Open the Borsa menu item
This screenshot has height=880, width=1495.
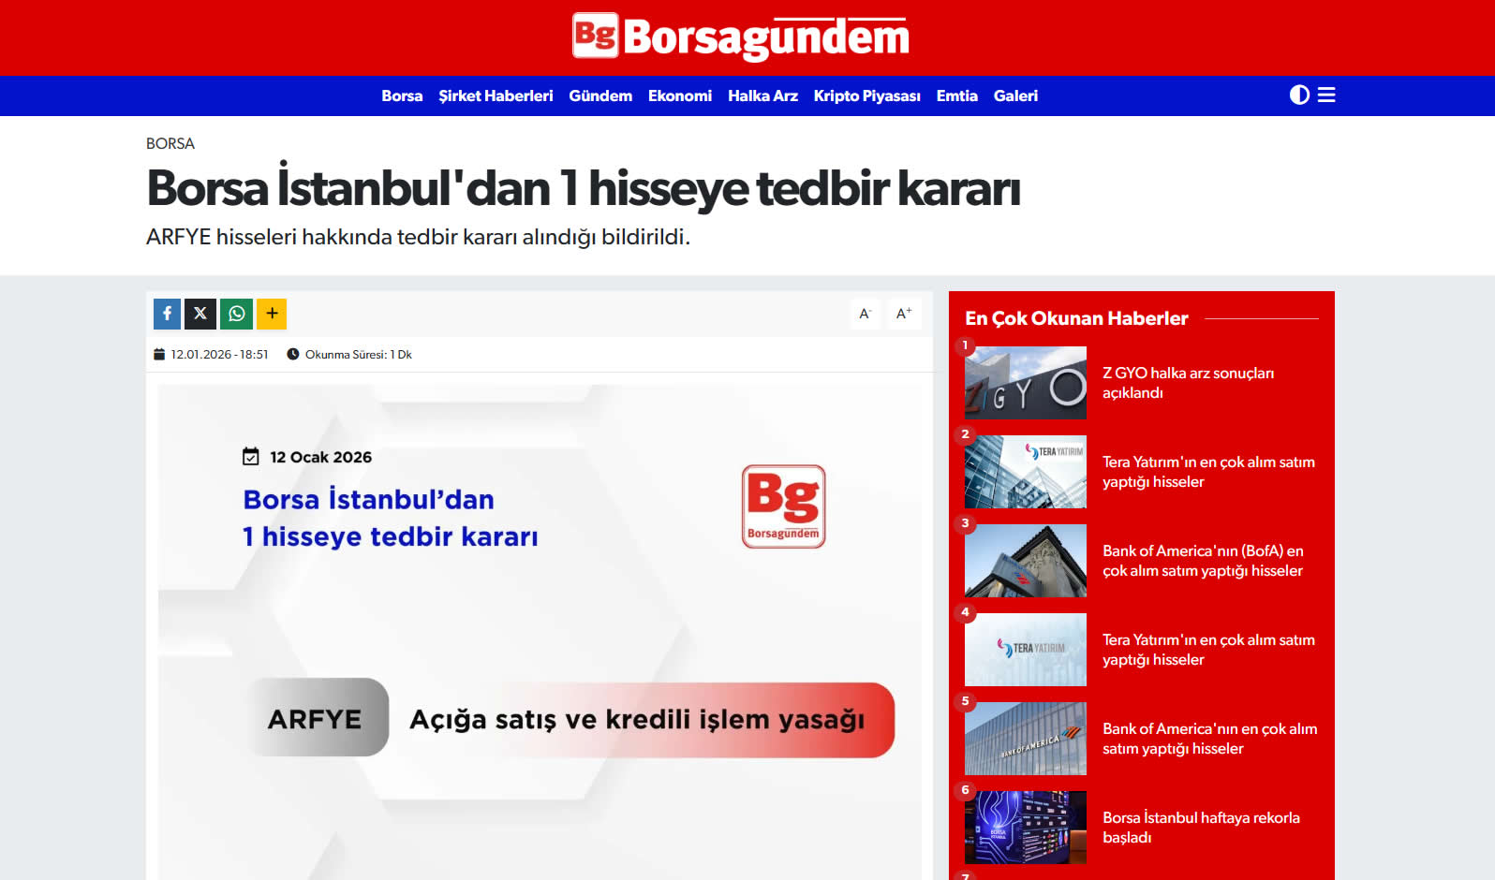402,96
